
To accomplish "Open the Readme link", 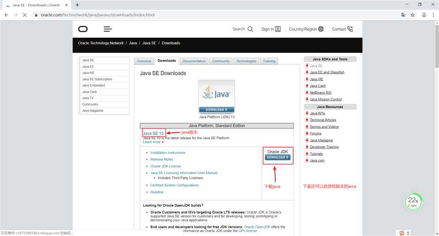I will pyautogui.click(x=157, y=192).
